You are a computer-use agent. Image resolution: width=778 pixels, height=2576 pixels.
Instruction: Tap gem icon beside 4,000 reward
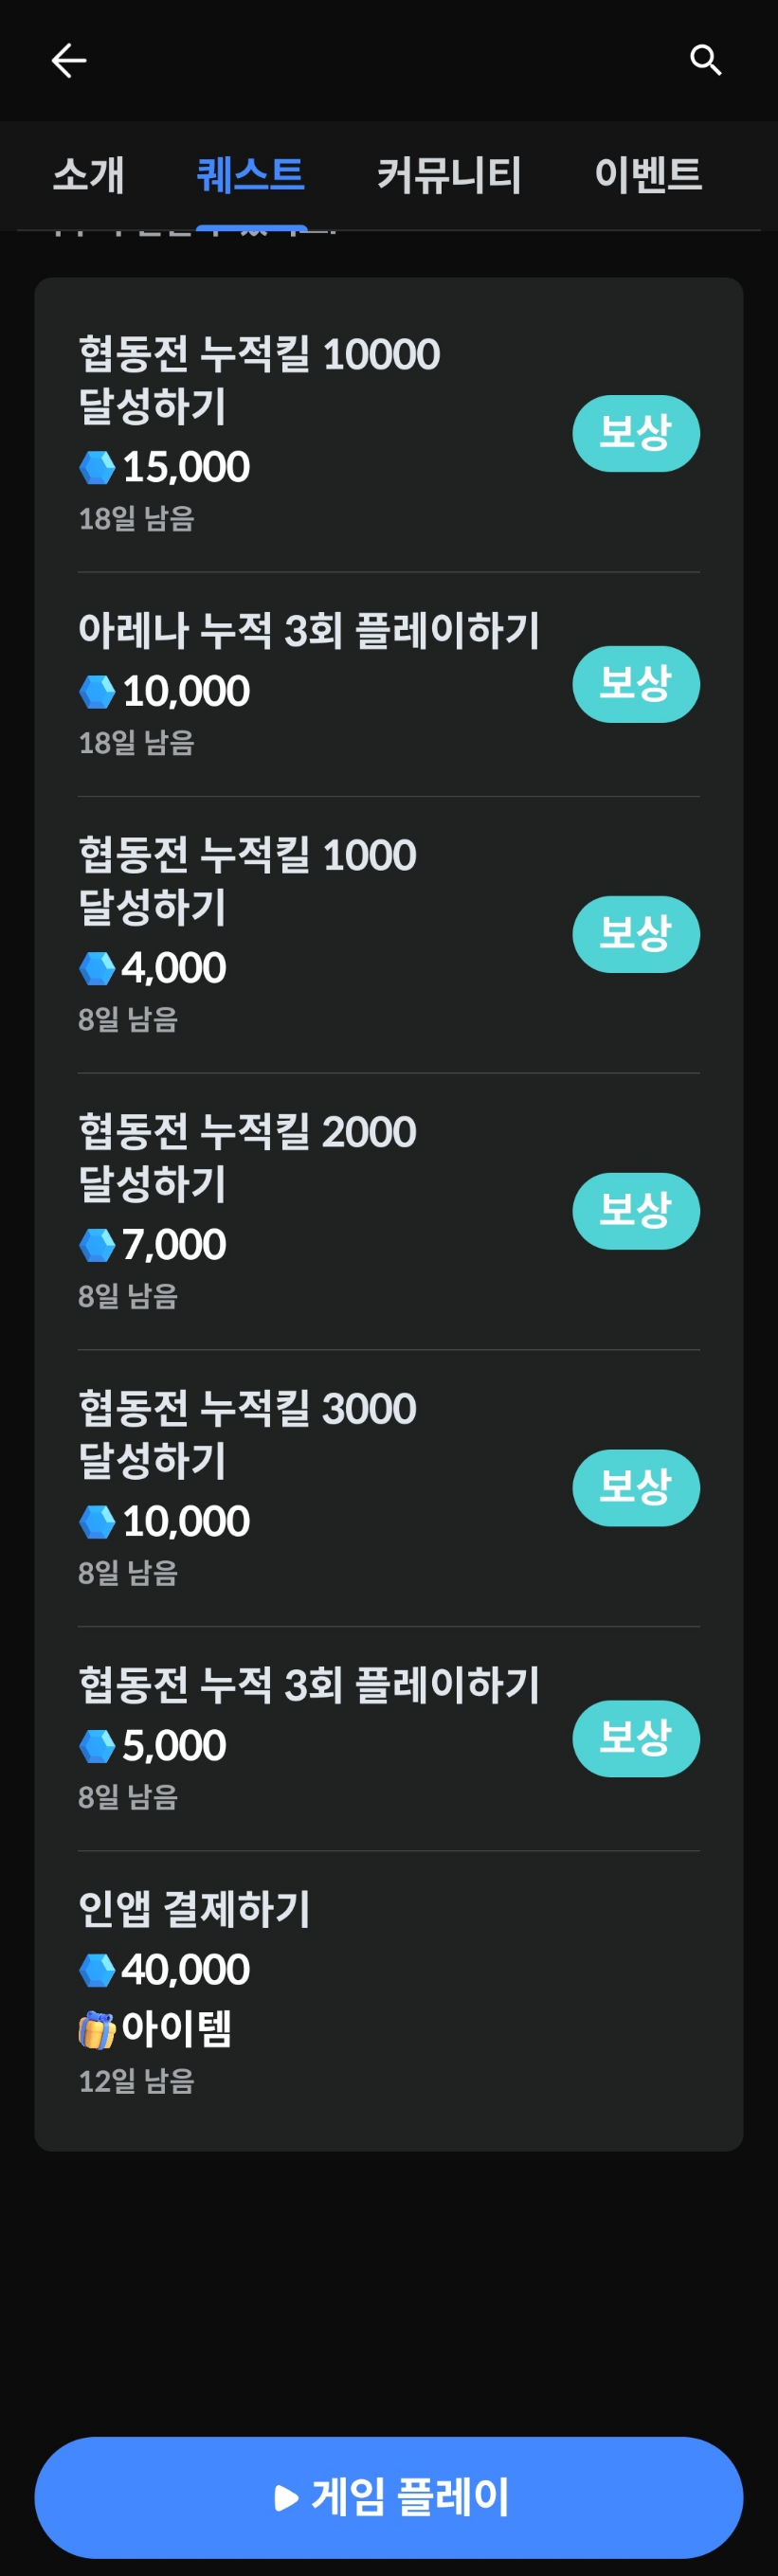pyautogui.click(x=97, y=968)
